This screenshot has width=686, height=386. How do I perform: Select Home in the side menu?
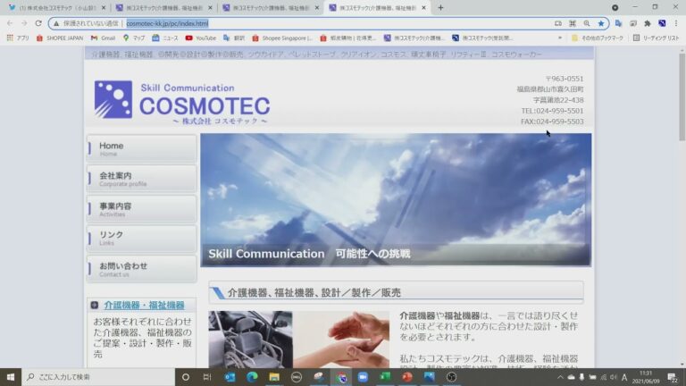point(141,149)
